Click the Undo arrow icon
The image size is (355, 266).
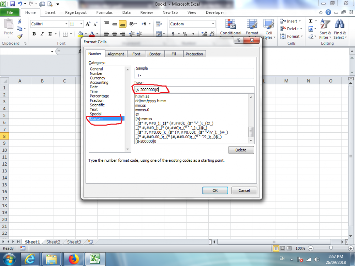(x=20, y=4)
